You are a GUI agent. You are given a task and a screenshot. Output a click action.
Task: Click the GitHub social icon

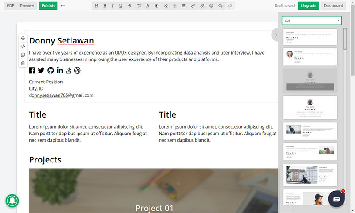tap(51, 70)
